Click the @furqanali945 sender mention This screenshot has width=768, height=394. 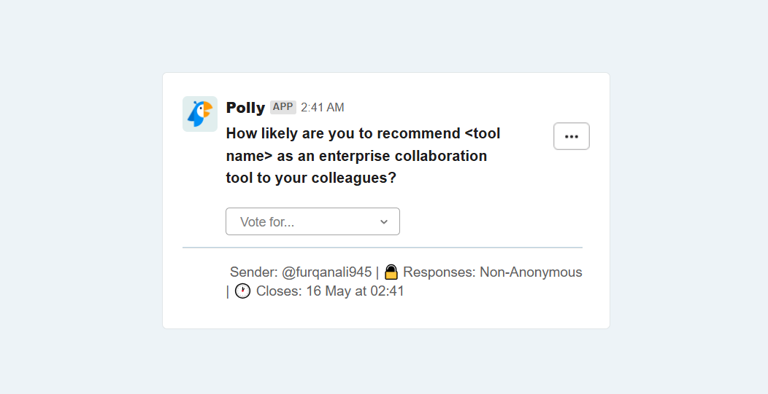[x=327, y=272]
